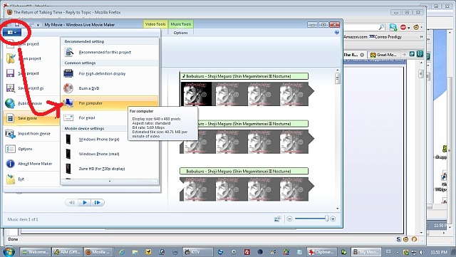The image size is (456, 257).
Task: Click the Save project as icon
Action: pyautogui.click(x=11, y=88)
